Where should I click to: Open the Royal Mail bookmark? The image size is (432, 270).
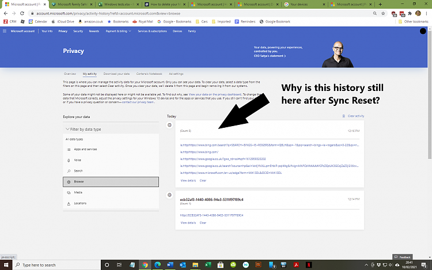[x=143, y=21]
